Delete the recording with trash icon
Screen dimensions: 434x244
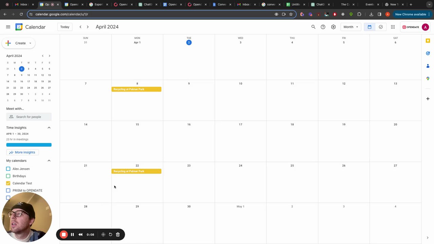point(118,235)
